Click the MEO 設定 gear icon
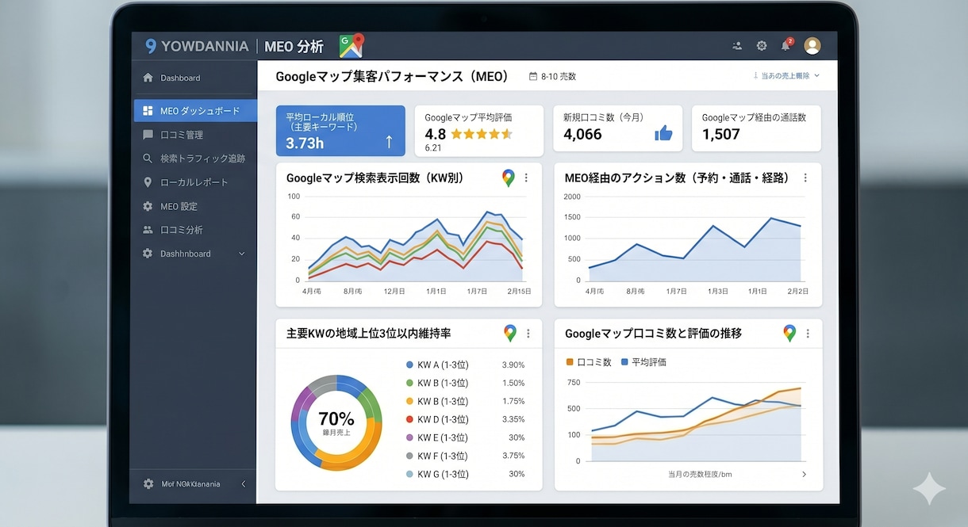 coord(148,206)
